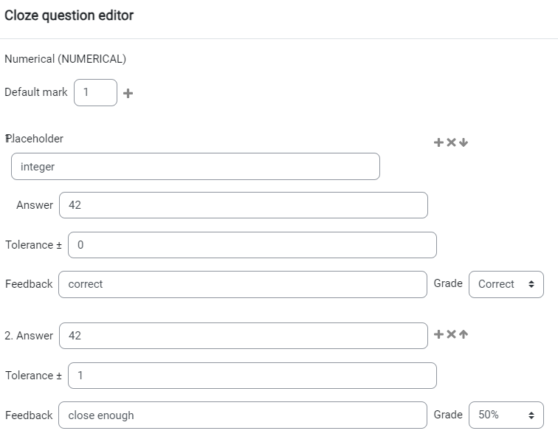Open the Grade dropdown showing Correct
The width and height of the screenshot is (558, 442).
click(x=506, y=284)
